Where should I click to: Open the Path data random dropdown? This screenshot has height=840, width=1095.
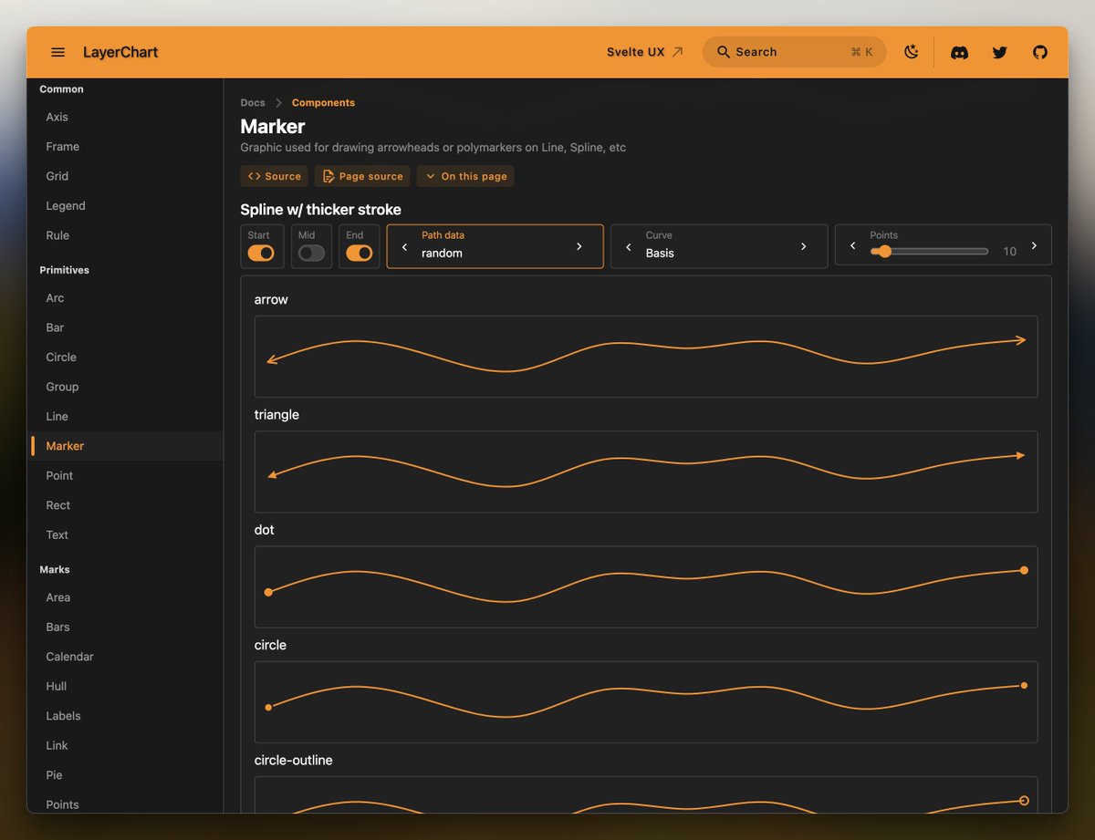pos(495,246)
